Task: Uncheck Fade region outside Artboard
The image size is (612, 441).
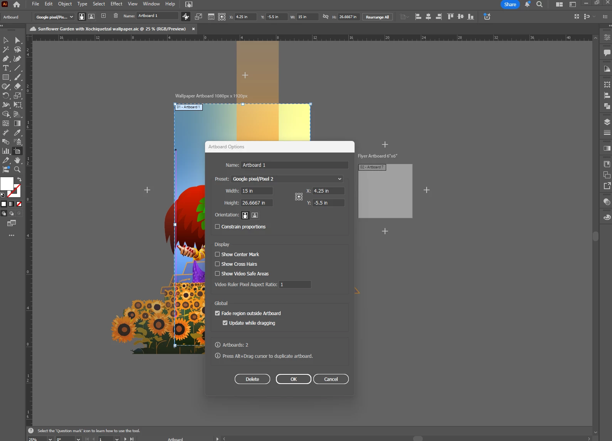Action: [x=217, y=313]
